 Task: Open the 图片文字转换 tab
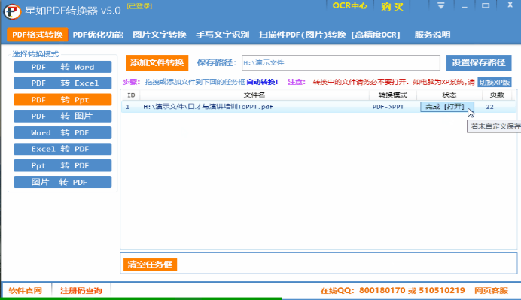tap(160, 35)
